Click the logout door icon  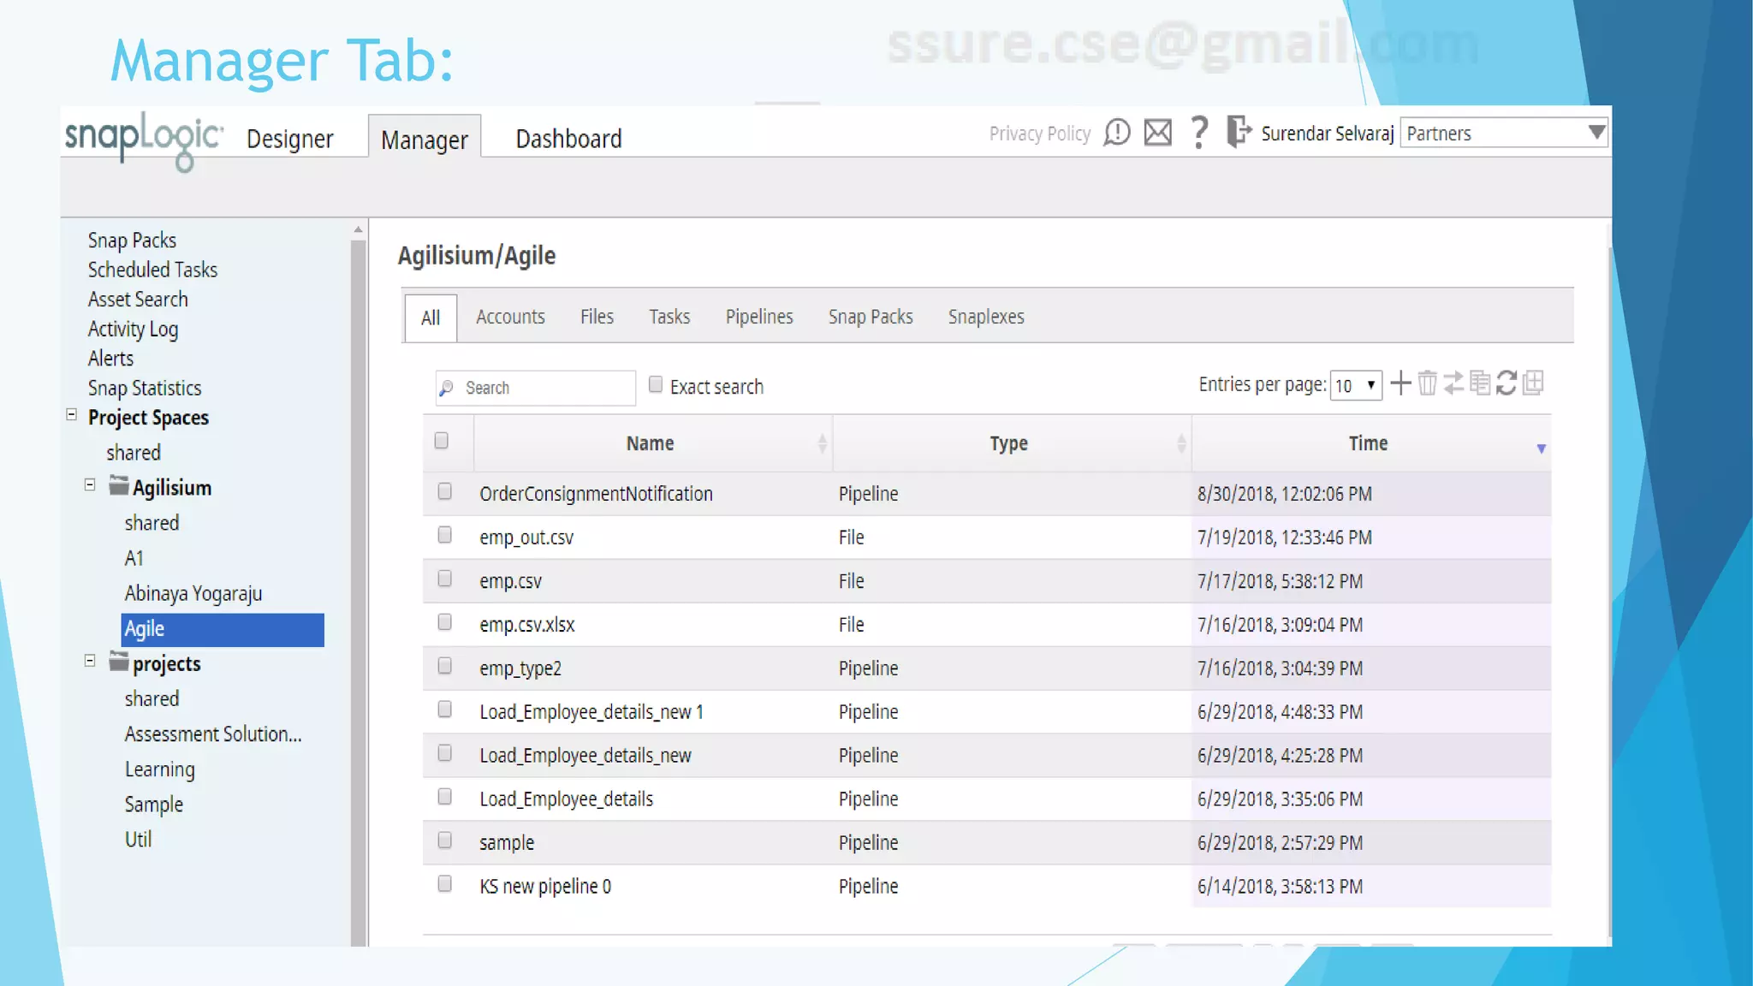1238,133
